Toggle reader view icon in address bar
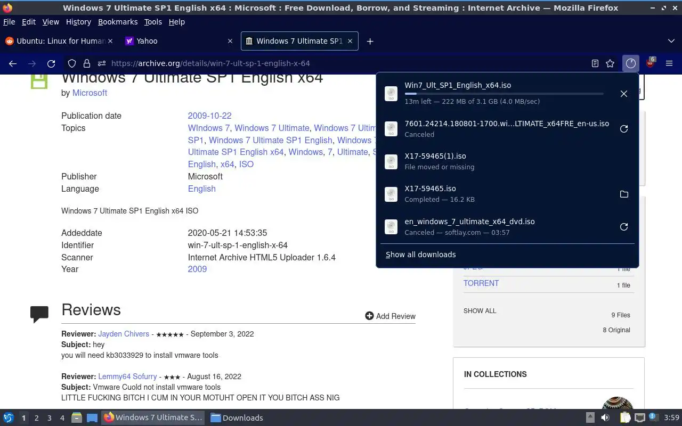Image resolution: width=682 pixels, height=426 pixels. [x=595, y=63]
